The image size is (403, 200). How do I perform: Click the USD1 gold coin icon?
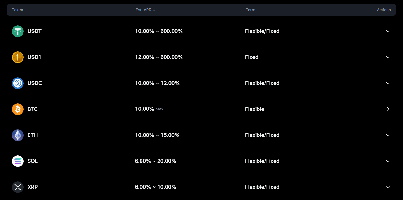[18, 57]
